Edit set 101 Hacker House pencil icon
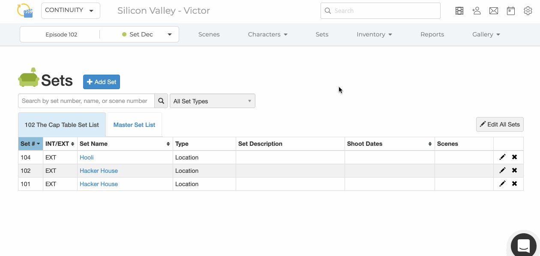This screenshot has width=540, height=256. coord(502,184)
